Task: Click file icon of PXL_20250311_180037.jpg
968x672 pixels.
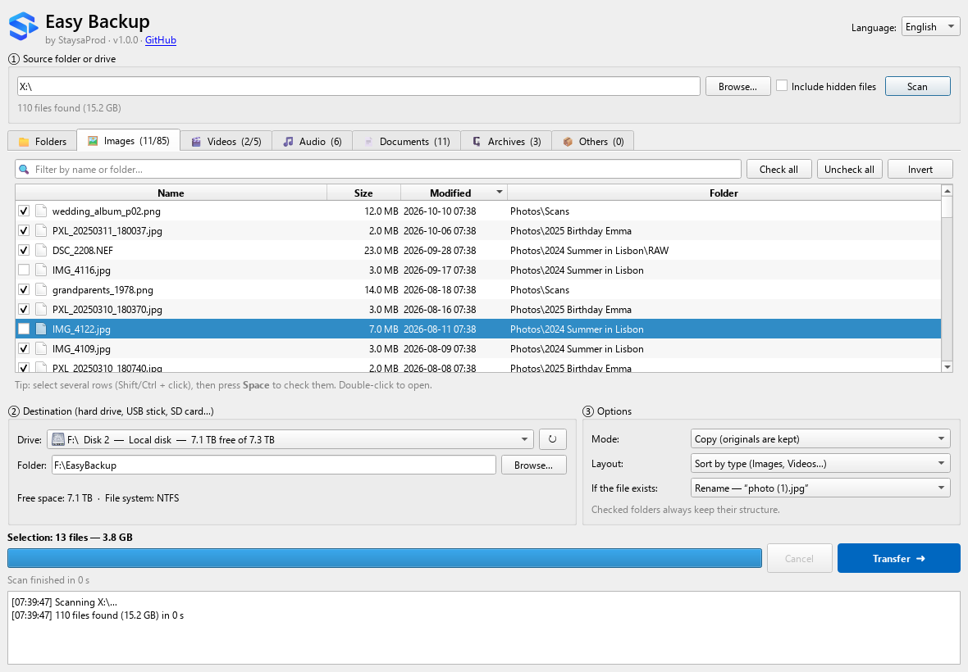Action: [x=41, y=230]
